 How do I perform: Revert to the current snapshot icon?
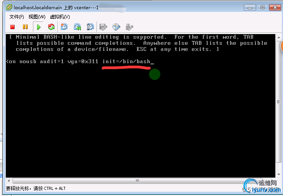tap(77, 27)
